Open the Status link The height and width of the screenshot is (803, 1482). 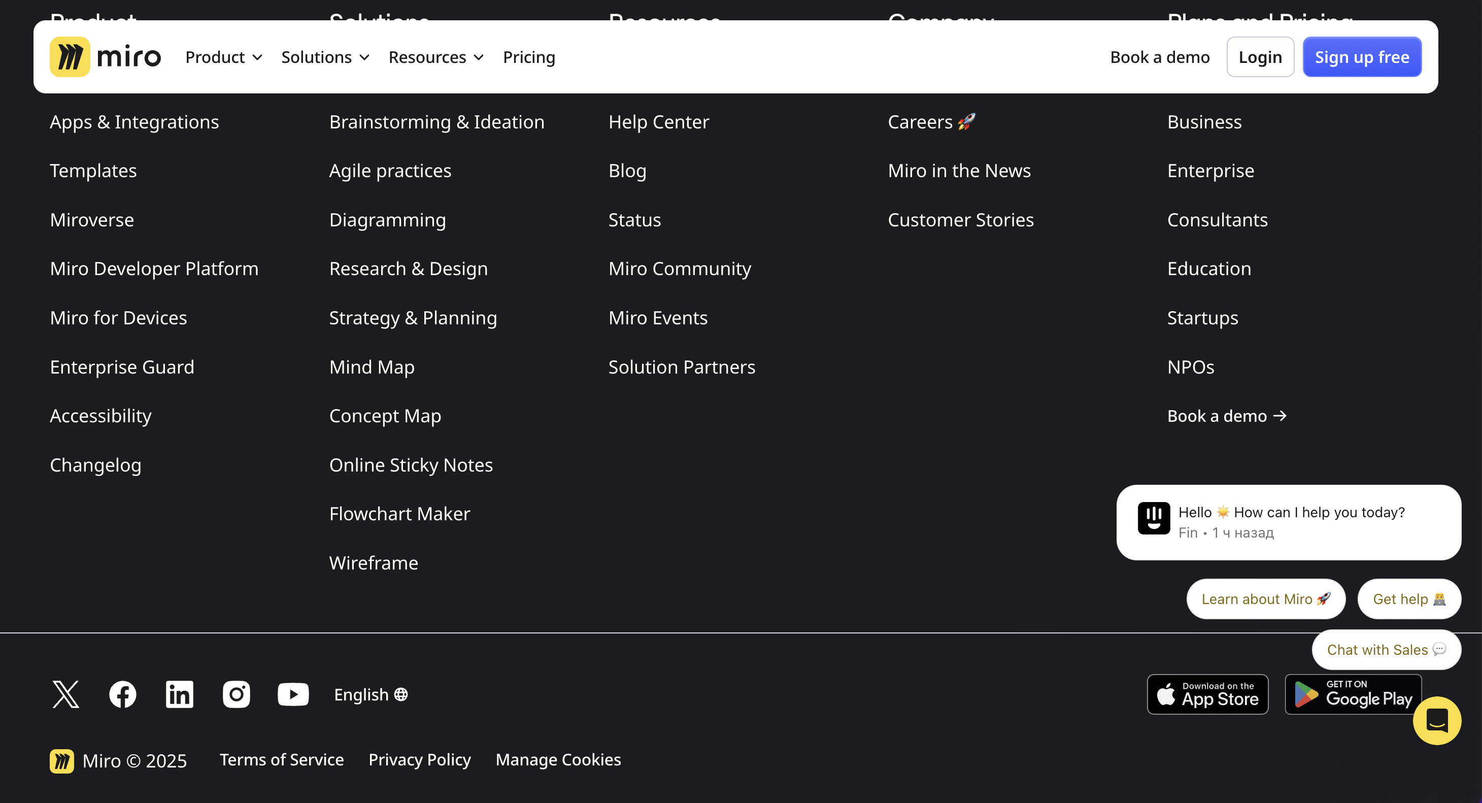point(634,220)
